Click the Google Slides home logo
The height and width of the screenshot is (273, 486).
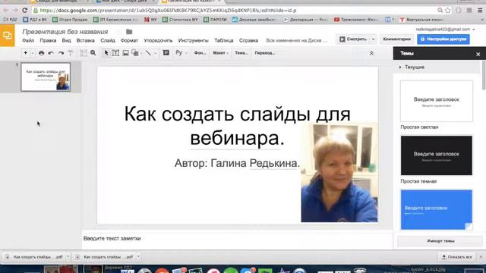[x=7, y=36]
